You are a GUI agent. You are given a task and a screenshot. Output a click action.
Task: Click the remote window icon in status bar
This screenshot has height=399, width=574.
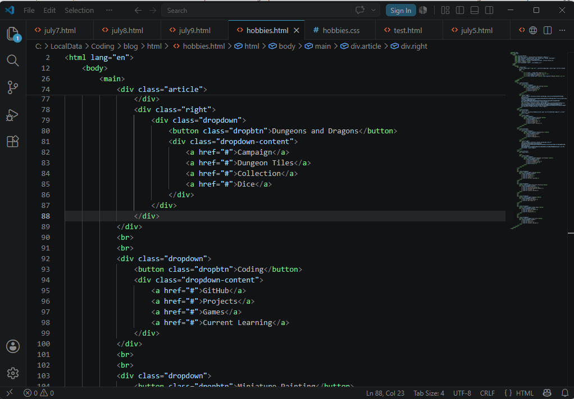[10, 393]
